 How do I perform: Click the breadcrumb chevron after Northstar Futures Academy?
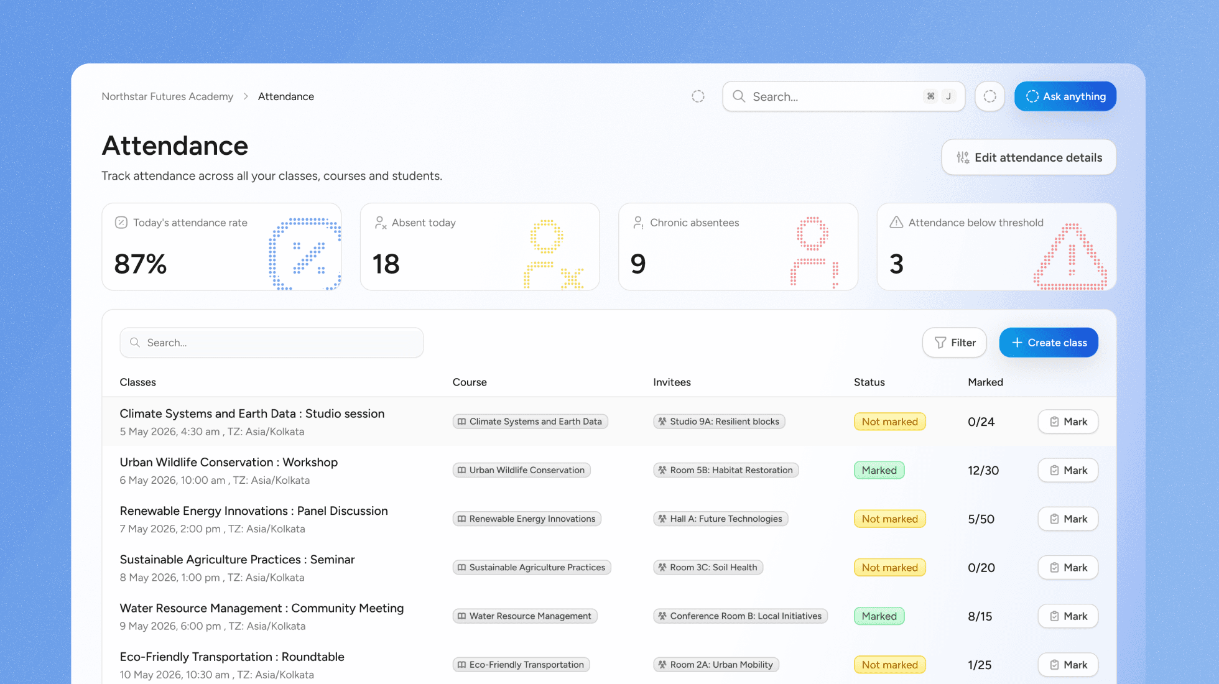tap(246, 96)
